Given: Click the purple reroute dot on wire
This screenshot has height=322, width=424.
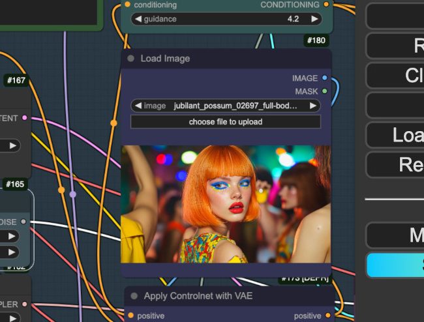Looking at the screenshot, I should (x=72, y=194).
